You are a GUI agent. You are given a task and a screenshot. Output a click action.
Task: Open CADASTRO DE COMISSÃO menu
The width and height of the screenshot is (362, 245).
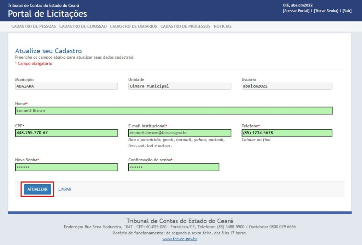tap(83, 26)
